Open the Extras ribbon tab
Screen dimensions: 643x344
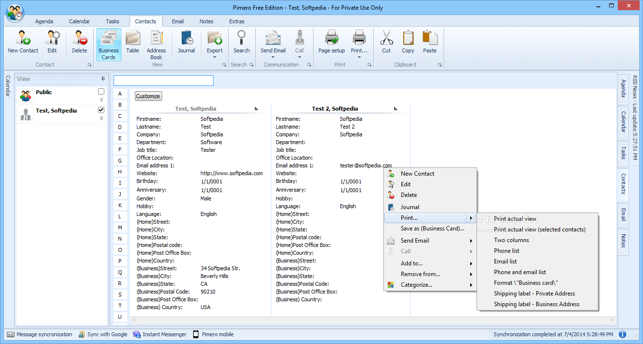coord(237,21)
